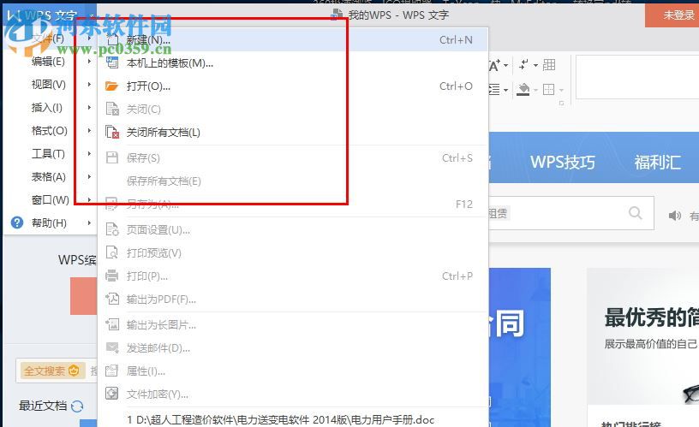This screenshot has height=427, width=699.
Task: Select 新建(N)... menu entry
Action: pyautogui.click(x=293, y=39)
